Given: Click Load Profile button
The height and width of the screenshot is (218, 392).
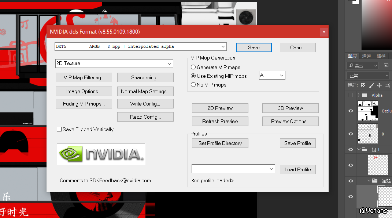Looking at the screenshot, I should pos(298,169).
